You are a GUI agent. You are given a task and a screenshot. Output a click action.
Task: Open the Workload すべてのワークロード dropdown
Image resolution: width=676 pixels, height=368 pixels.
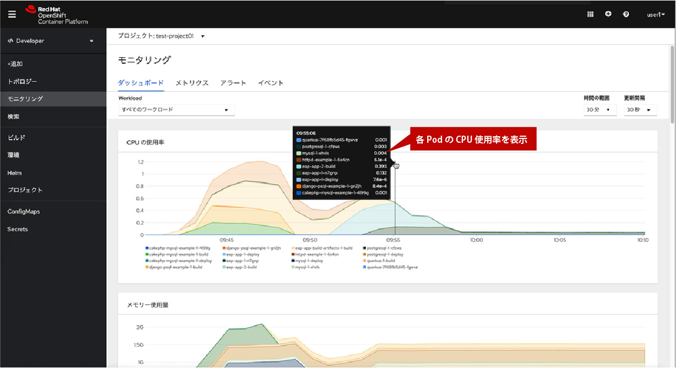[176, 110]
